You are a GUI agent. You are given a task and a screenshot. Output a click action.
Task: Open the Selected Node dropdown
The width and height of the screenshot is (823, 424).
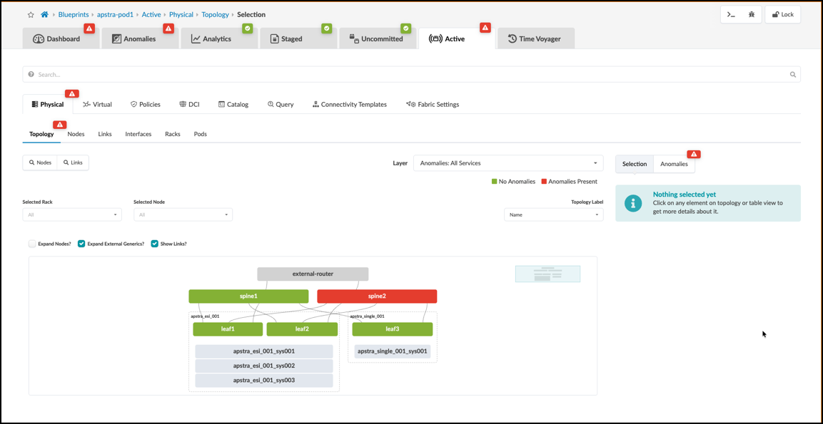pos(183,214)
